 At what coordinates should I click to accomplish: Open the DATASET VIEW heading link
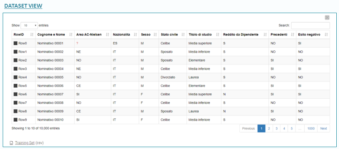[23, 6]
